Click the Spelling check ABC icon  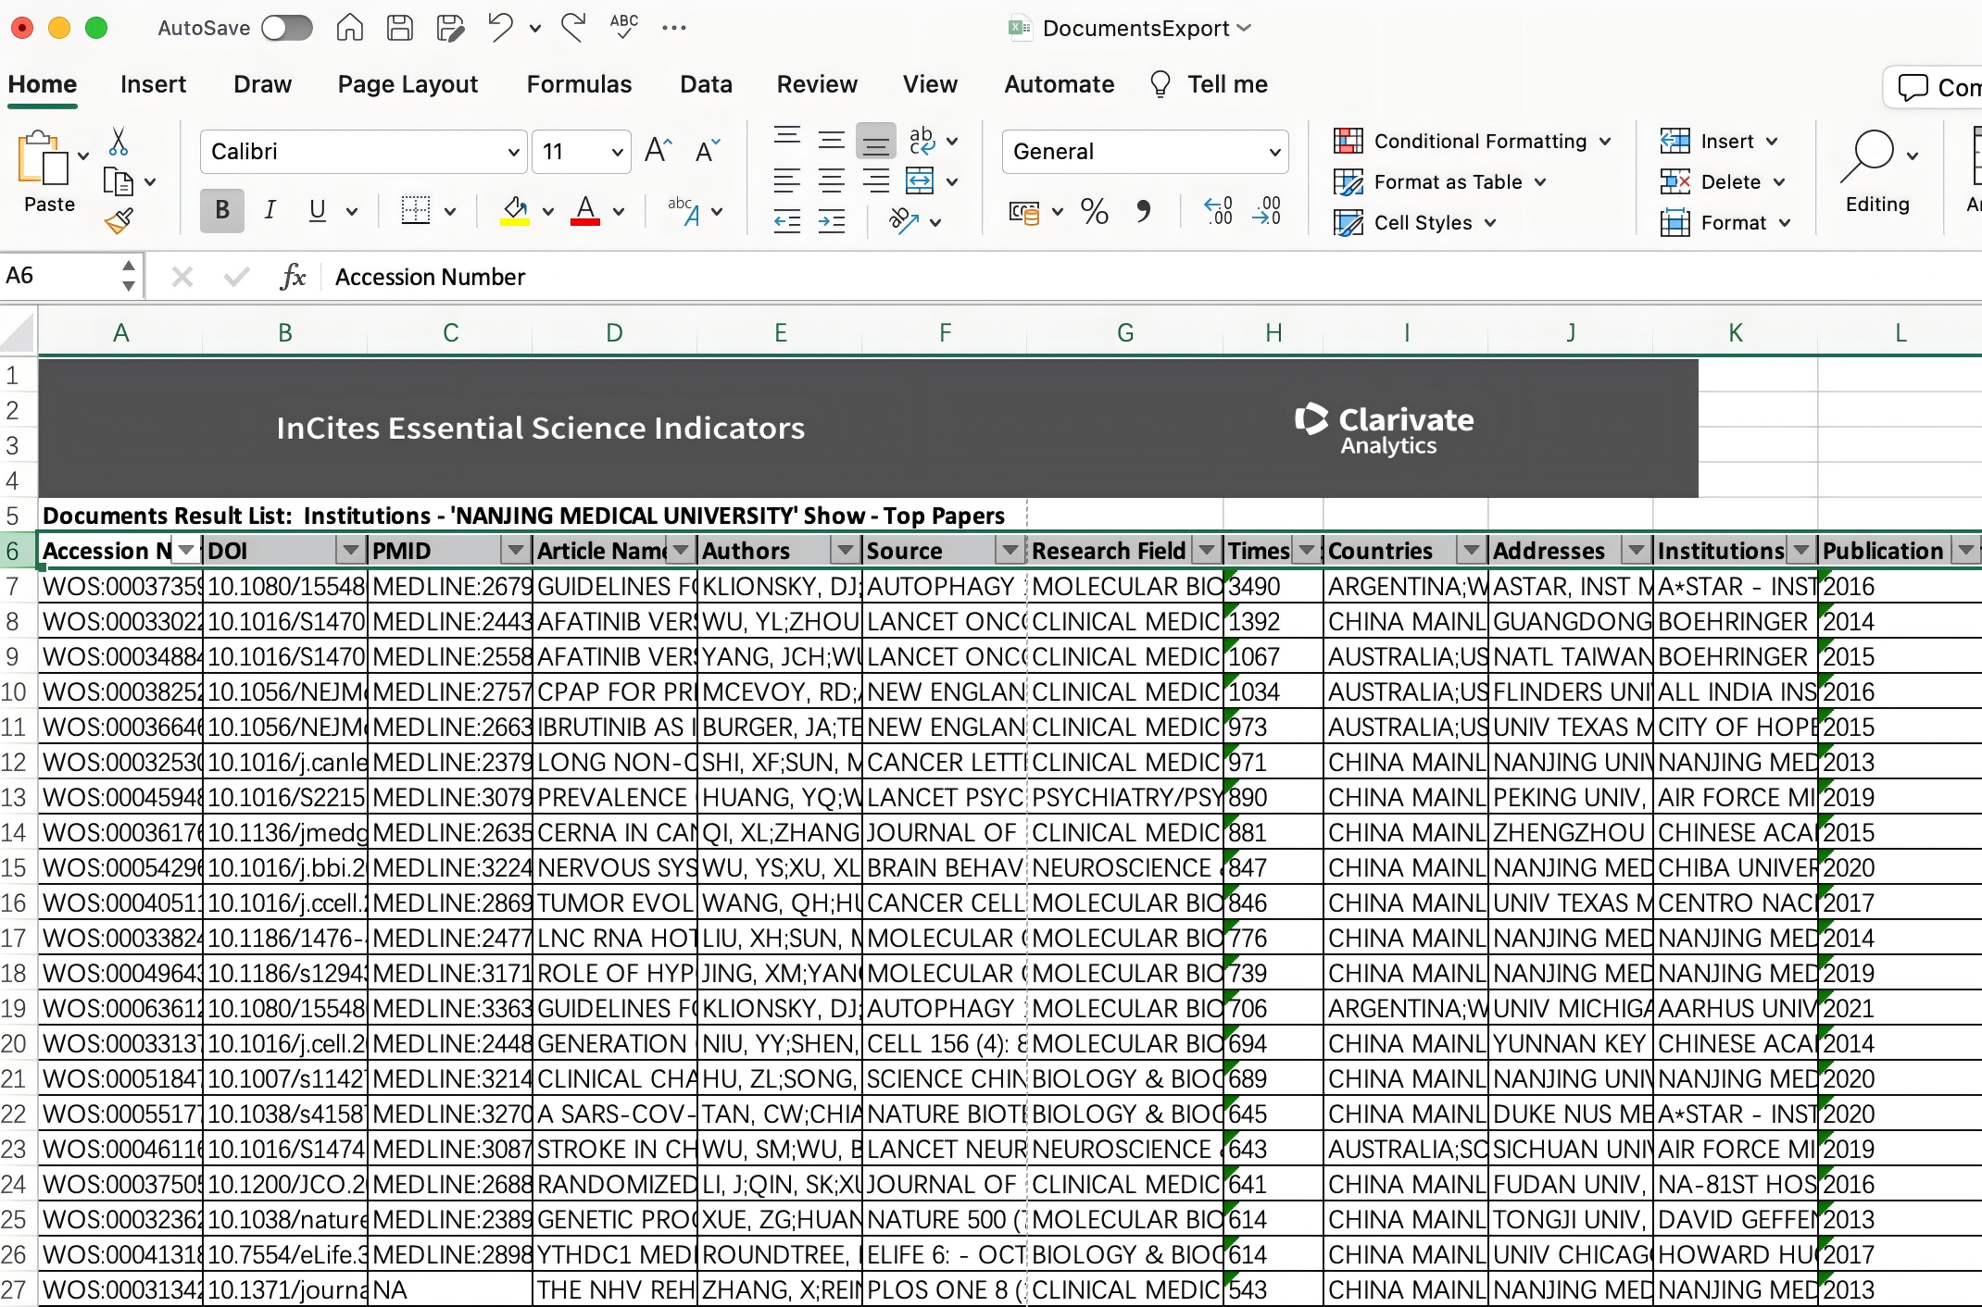(624, 26)
